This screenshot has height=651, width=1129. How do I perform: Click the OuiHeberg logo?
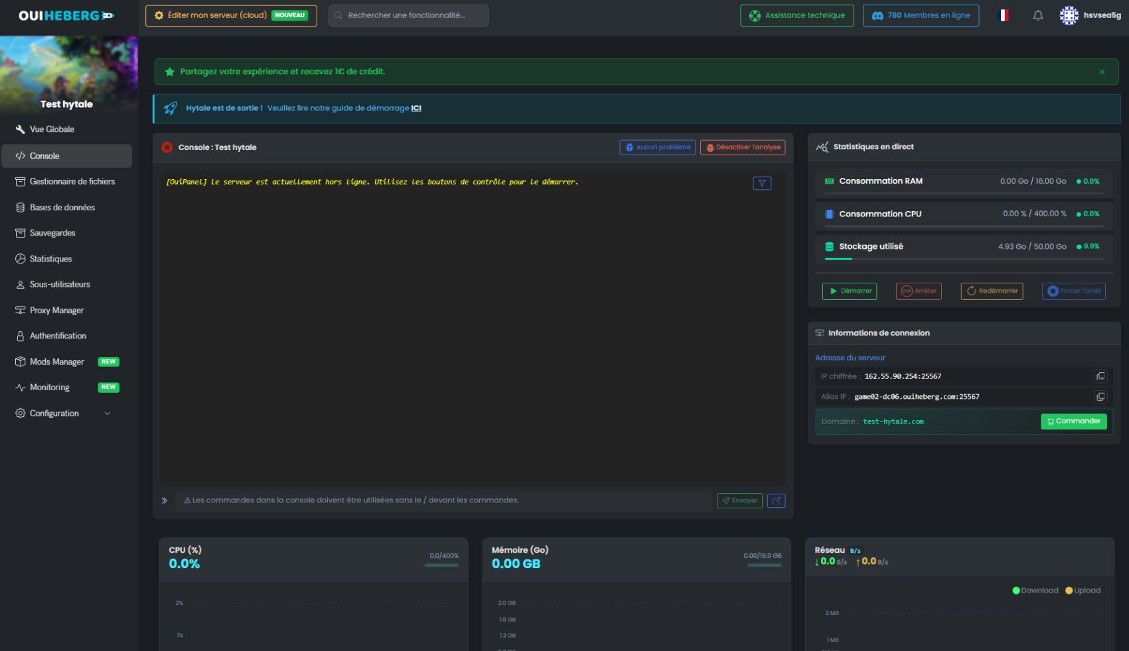click(x=66, y=15)
